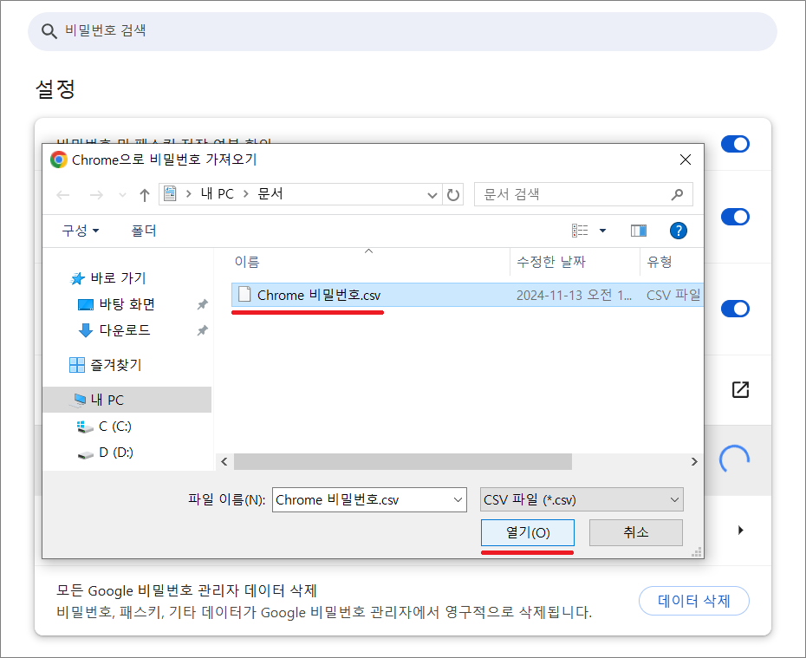Click pin icon next to 다운로드
806x658 pixels.
203,330
